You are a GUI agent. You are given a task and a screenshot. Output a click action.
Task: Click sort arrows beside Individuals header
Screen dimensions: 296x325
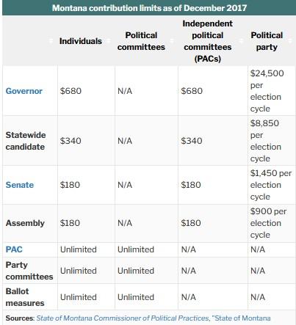tap(109, 41)
